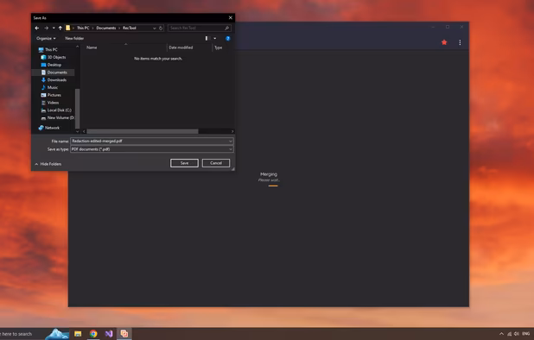534x340 pixels.
Task: Show hidden tray icons chevron
Action: pyautogui.click(x=501, y=334)
